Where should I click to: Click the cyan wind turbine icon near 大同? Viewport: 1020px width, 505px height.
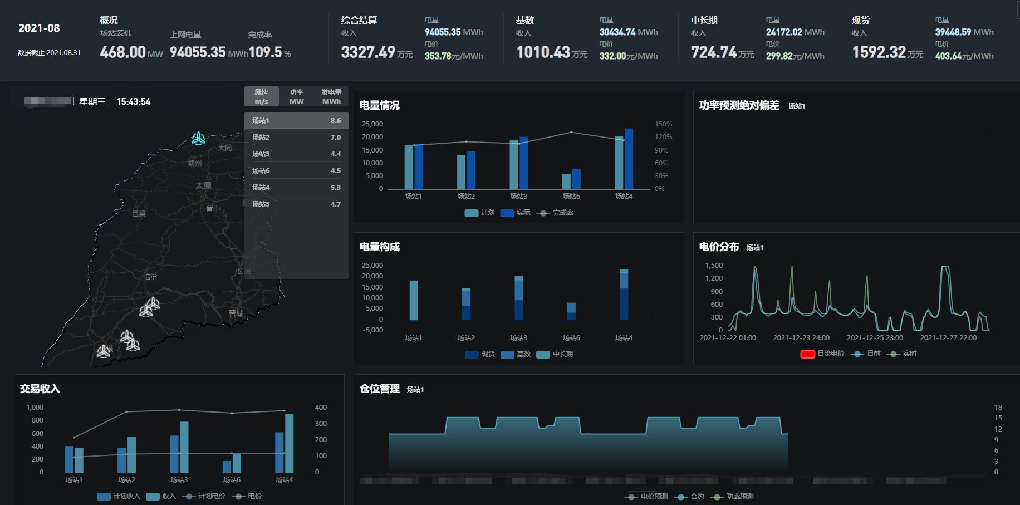coord(198,138)
